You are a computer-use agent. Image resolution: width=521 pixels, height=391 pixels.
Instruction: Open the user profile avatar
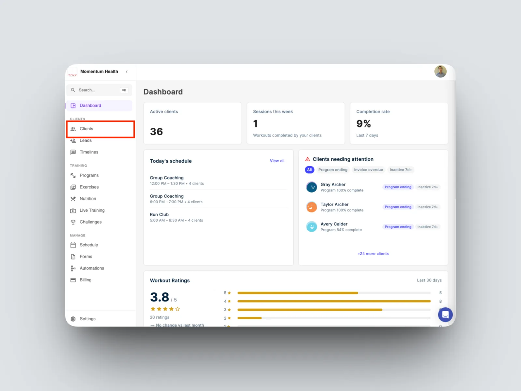pos(440,72)
